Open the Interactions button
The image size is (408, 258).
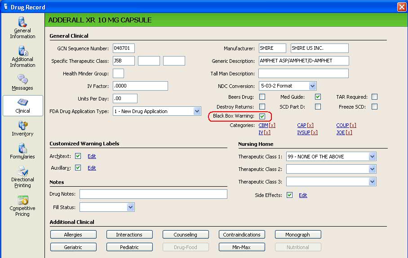tap(129, 234)
